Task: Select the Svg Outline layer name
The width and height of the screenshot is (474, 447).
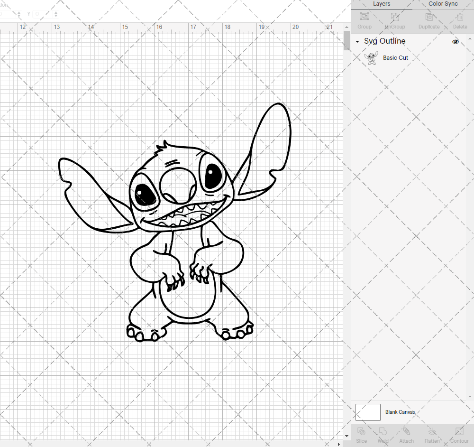Action: 384,41
